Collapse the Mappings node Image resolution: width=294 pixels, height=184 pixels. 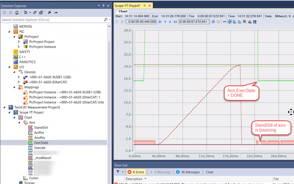[x=14, y=87]
